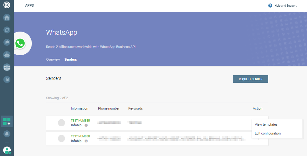The image size is (307, 156).
Task: Click the WhatsApp logo icon
Action: tap(20, 44)
